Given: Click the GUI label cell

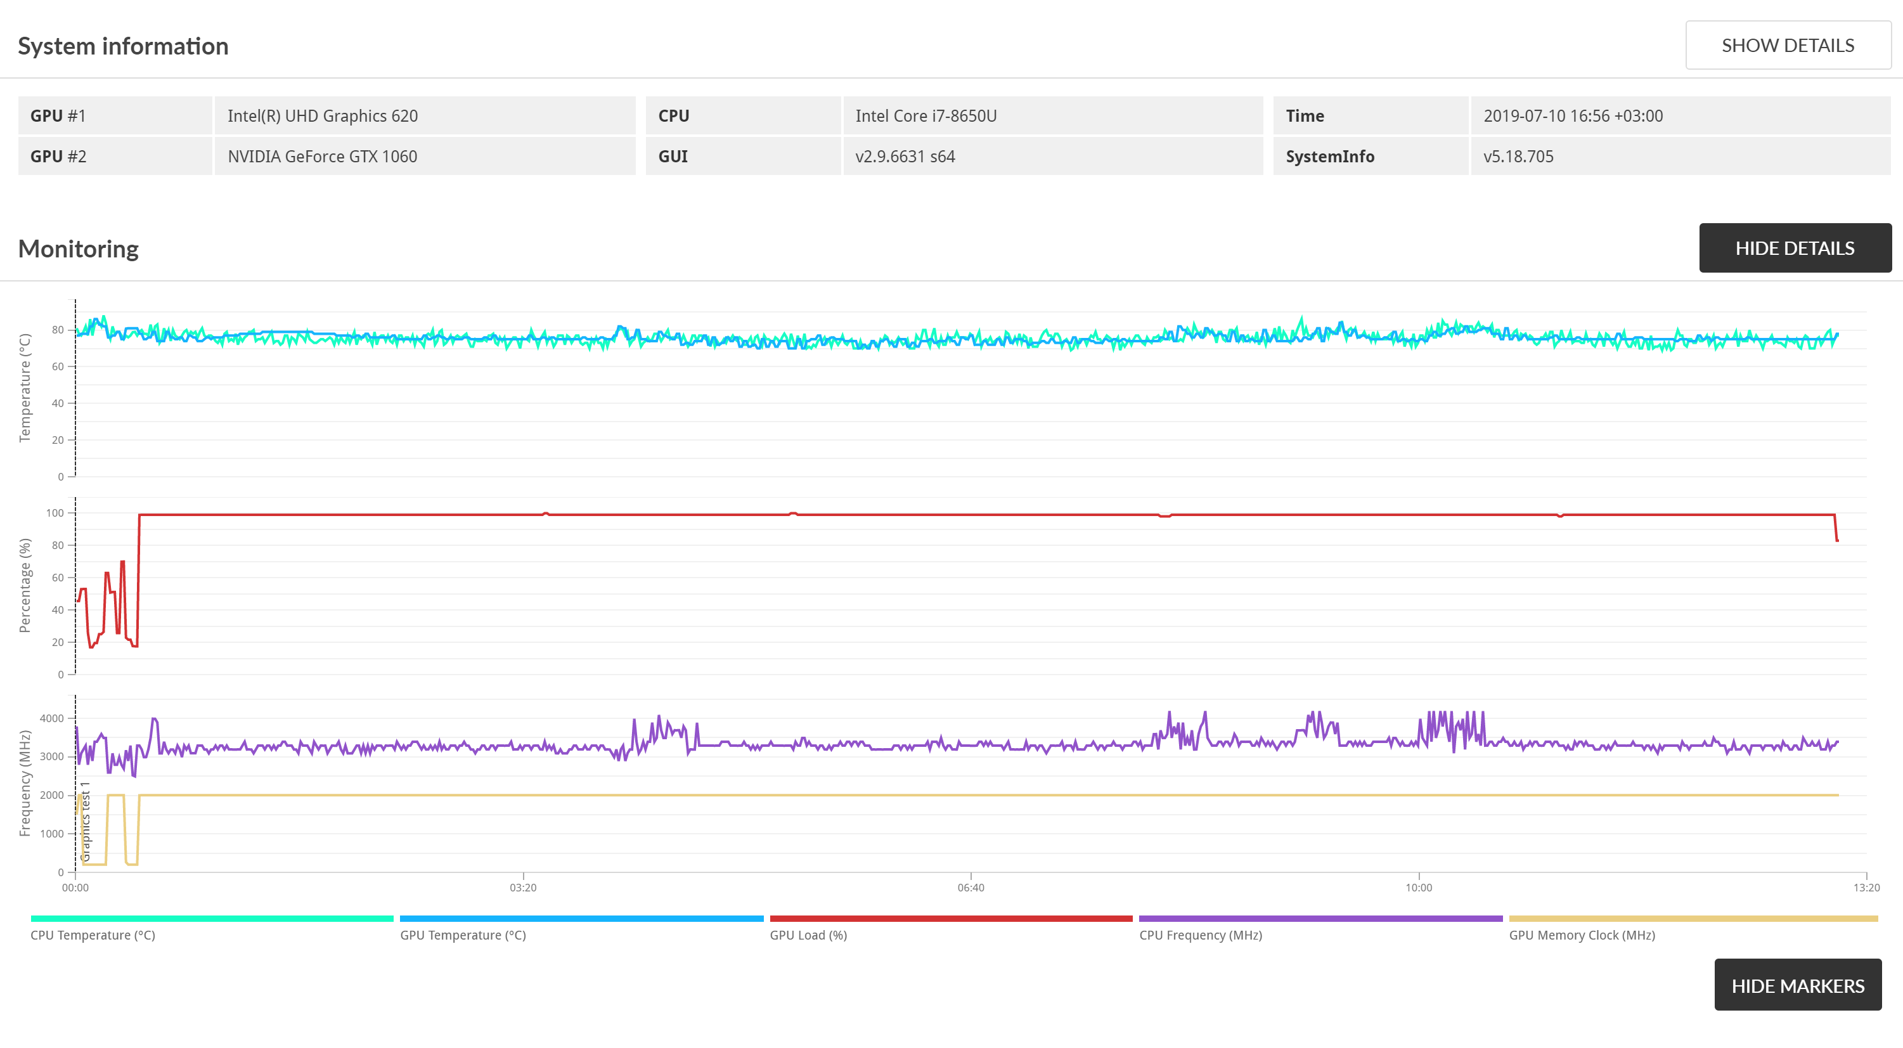Looking at the screenshot, I should click(743, 156).
